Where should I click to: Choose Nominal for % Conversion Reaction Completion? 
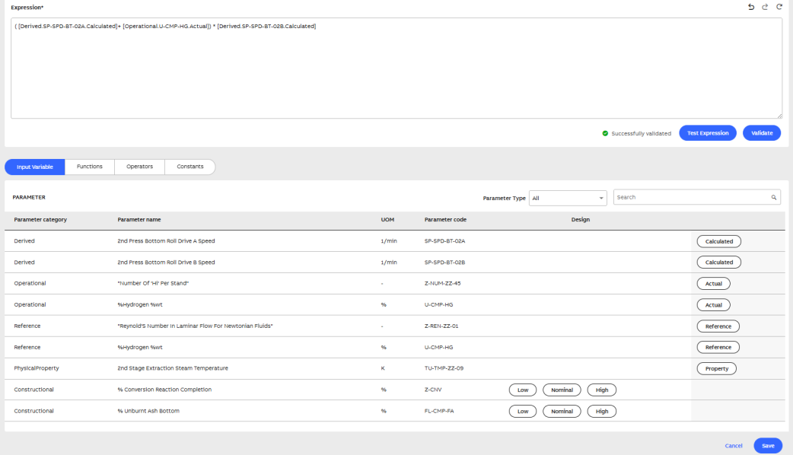tap(562, 390)
